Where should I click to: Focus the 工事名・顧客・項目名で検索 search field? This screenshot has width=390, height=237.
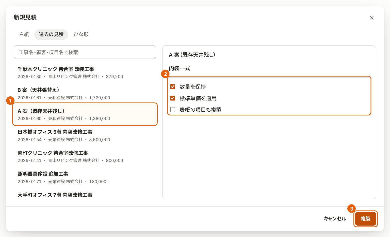(x=85, y=52)
